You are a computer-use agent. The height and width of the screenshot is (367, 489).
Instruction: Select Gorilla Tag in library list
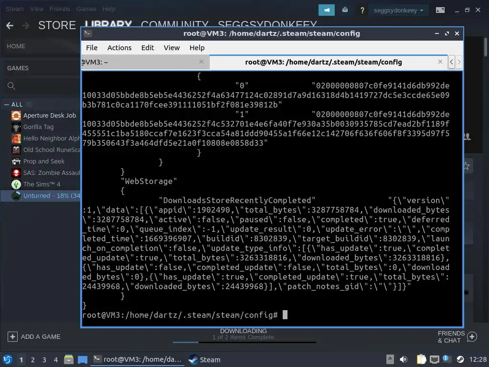point(38,127)
